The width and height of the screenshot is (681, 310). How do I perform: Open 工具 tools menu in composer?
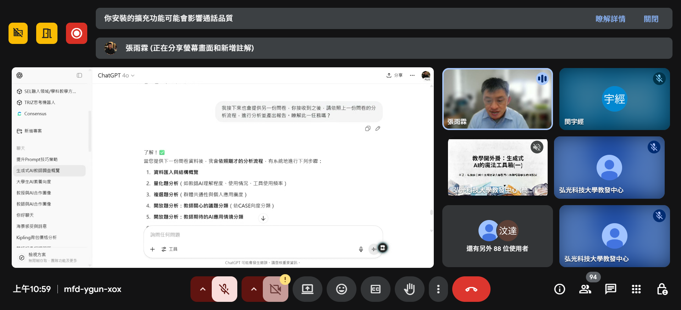[x=170, y=249]
